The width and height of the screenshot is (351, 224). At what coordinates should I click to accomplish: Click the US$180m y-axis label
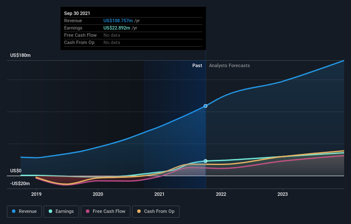pos(21,55)
